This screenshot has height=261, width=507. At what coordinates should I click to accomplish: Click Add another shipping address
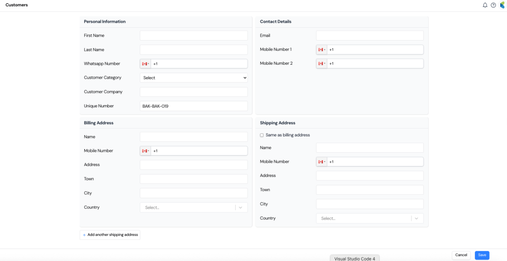pyautogui.click(x=110, y=235)
